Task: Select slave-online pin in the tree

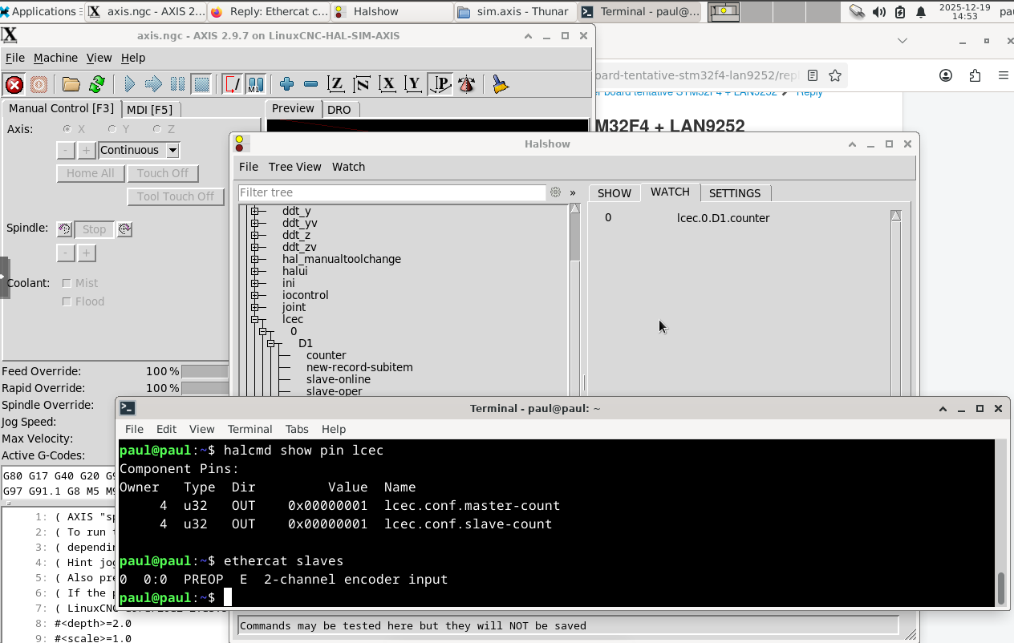Action: click(338, 379)
